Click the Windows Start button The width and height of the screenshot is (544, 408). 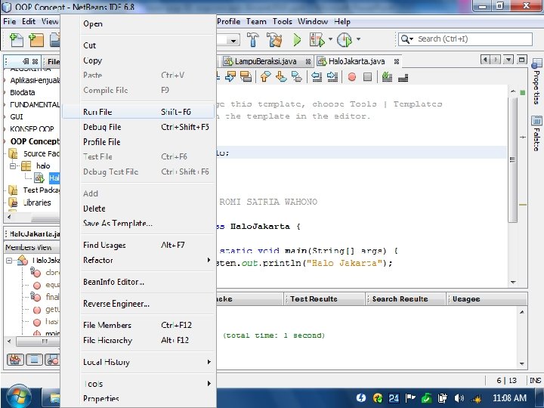click(x=18, y=397)
